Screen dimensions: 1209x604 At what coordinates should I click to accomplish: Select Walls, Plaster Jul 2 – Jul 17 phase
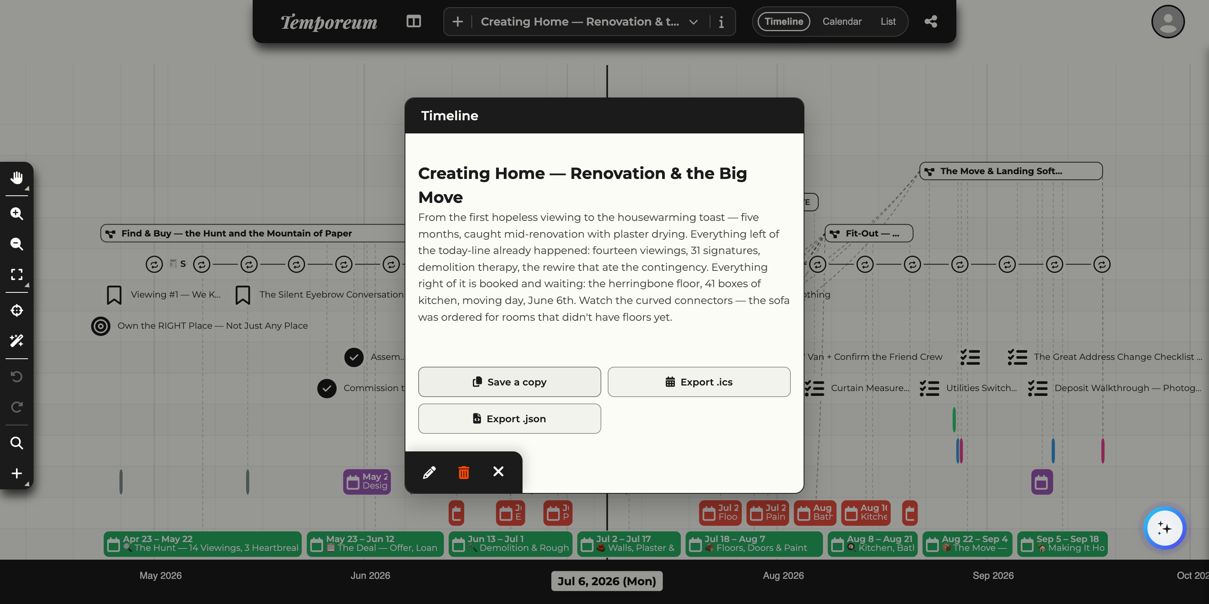[629, 544]
